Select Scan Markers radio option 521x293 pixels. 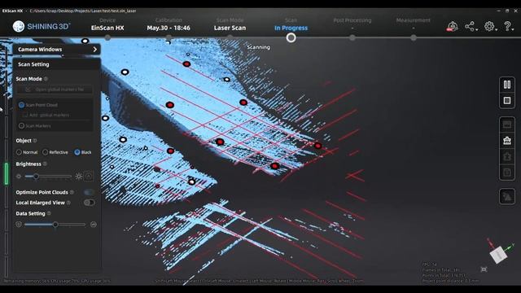pyautogui.click(x=22, y=126)
